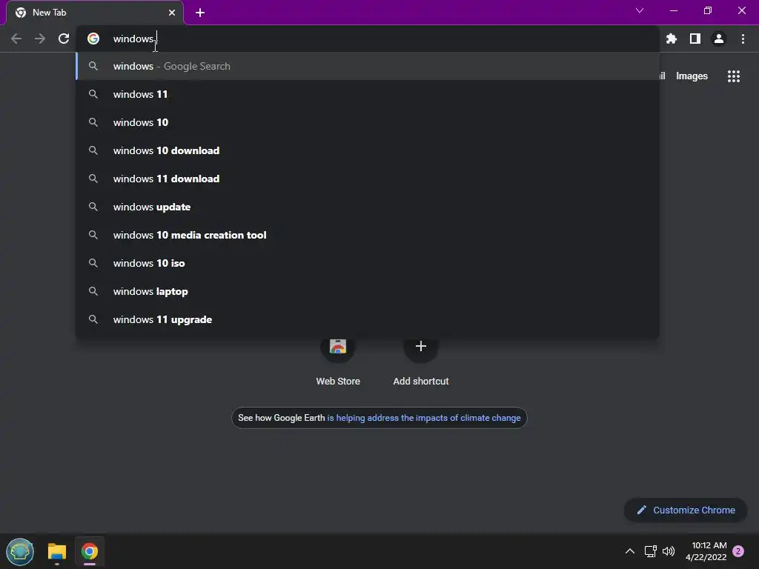Click the Chrome icon in the taskbar
Screen dimensions: 759x569
click(x=90, y=551)
